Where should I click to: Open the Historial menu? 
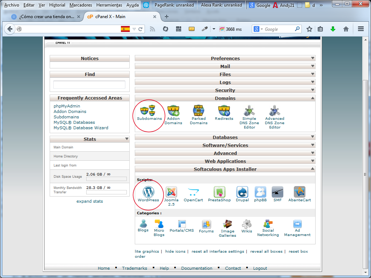[57, 5]
